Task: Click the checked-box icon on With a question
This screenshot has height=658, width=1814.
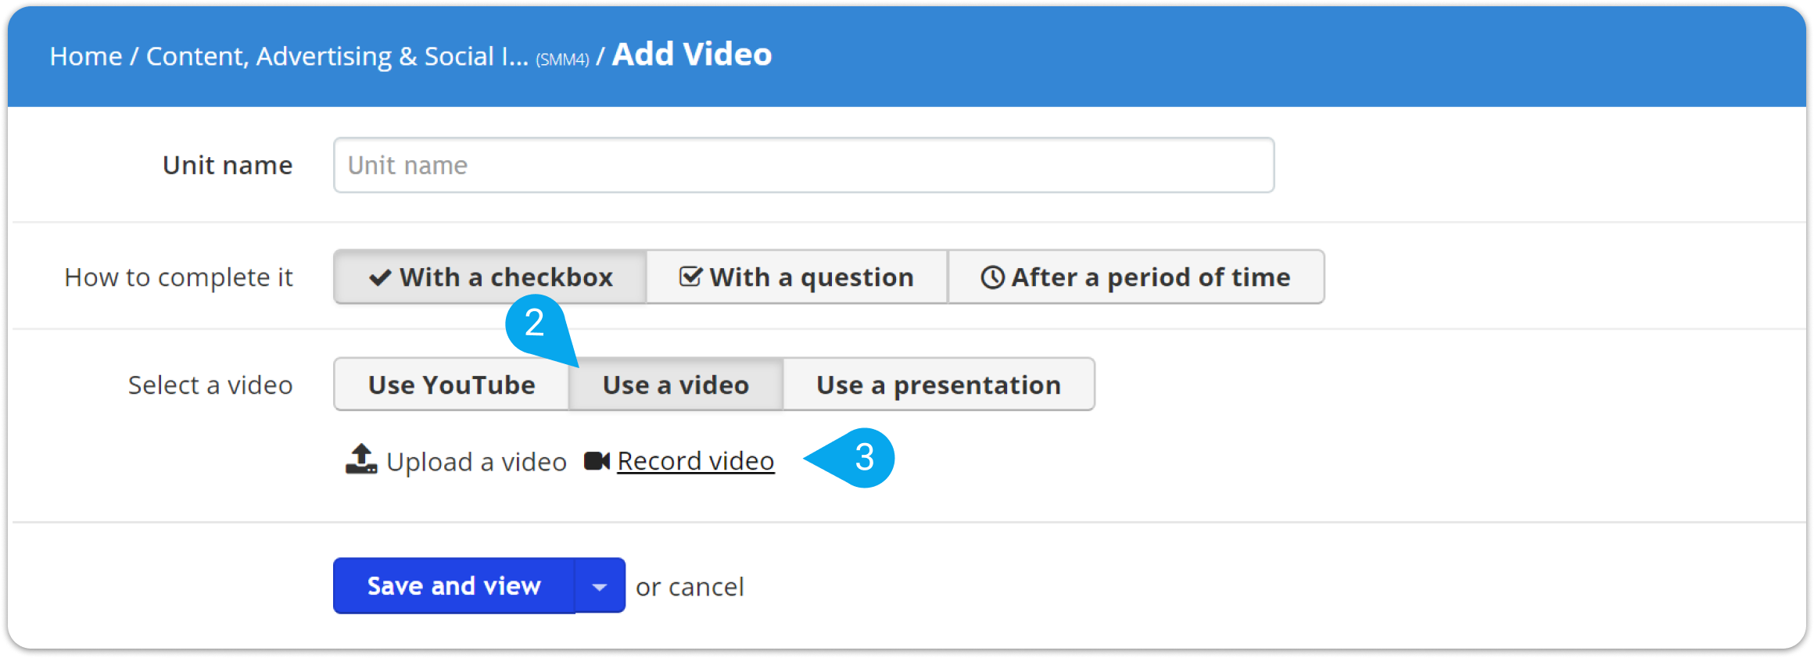Action: [690, 276]
